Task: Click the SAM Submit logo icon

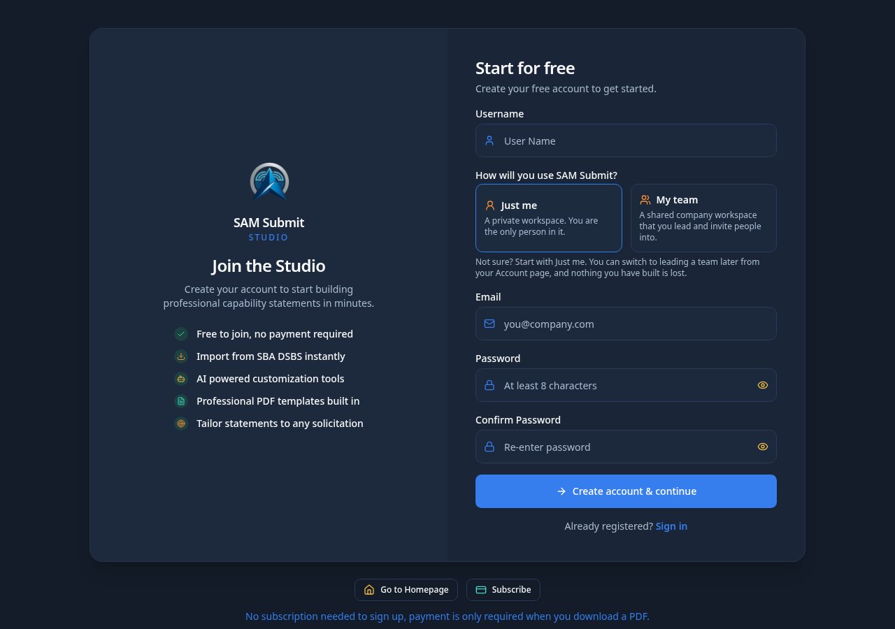Action: click(269, 182)
